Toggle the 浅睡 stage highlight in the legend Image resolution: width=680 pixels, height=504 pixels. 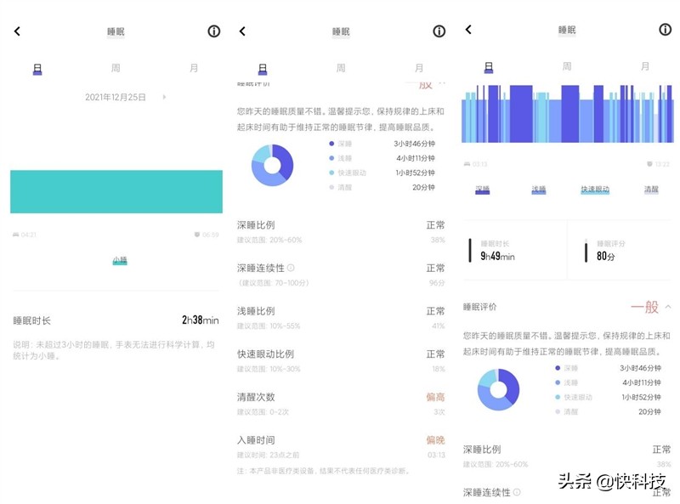coord(538,189)
